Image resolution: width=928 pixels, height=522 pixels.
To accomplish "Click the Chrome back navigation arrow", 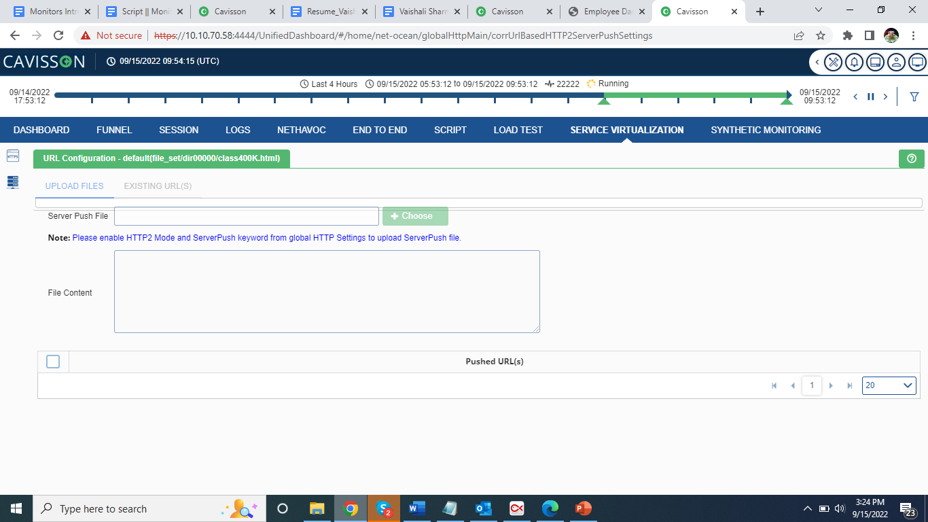I will (15, 35).
